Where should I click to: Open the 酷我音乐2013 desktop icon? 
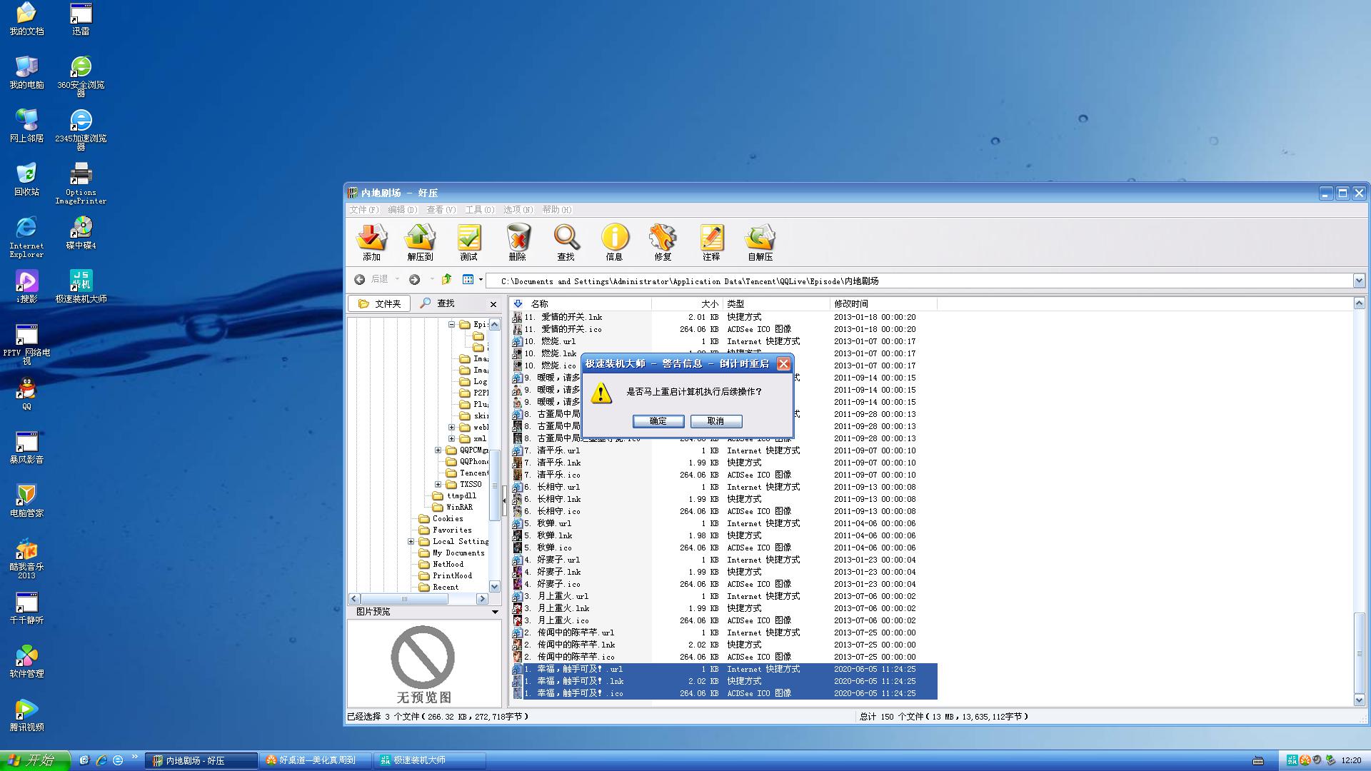click(x=26, y=558)
